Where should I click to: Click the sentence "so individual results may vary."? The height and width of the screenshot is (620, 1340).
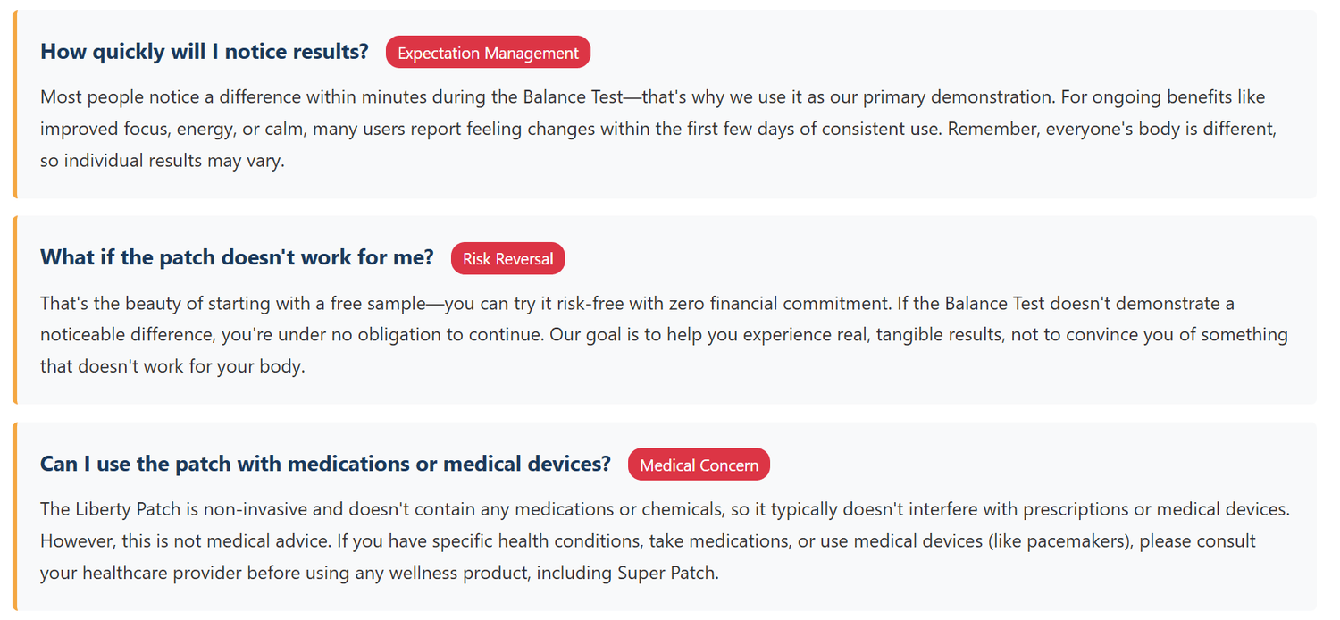[163, 162]
